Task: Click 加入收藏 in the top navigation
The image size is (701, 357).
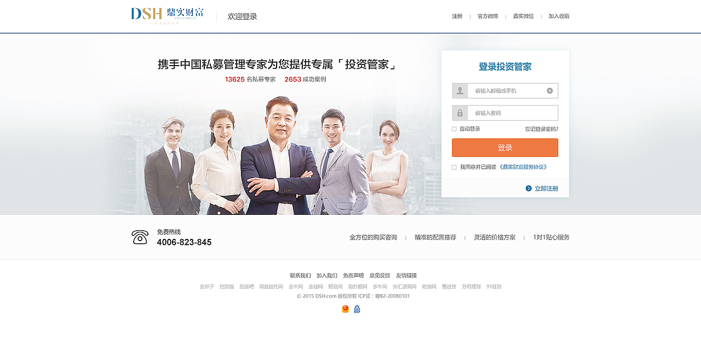Action: pos(559,16)
